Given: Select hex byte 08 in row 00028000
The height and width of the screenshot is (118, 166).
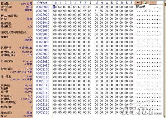Looking at the screenshot, I should (111, 7).
